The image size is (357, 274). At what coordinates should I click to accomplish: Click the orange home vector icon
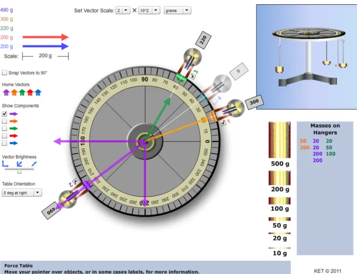coord(14,93)
